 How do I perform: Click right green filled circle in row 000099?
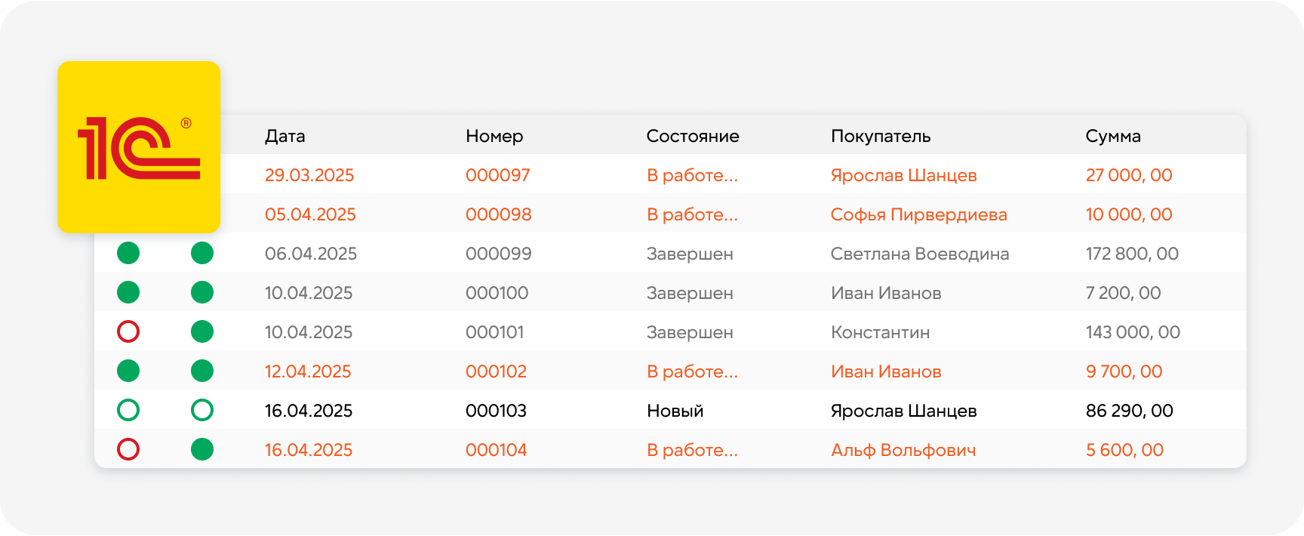(x=202, y=253)
